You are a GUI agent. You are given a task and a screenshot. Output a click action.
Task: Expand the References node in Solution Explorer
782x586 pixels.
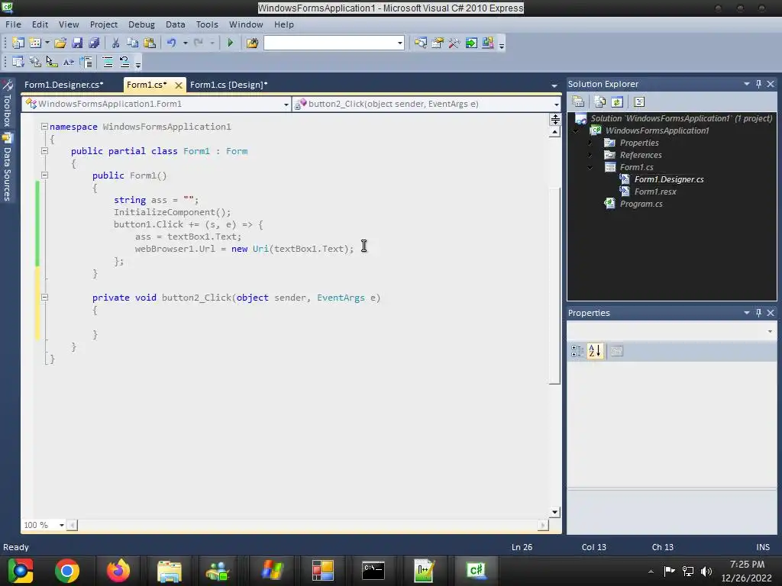click(x=590, y=155)
